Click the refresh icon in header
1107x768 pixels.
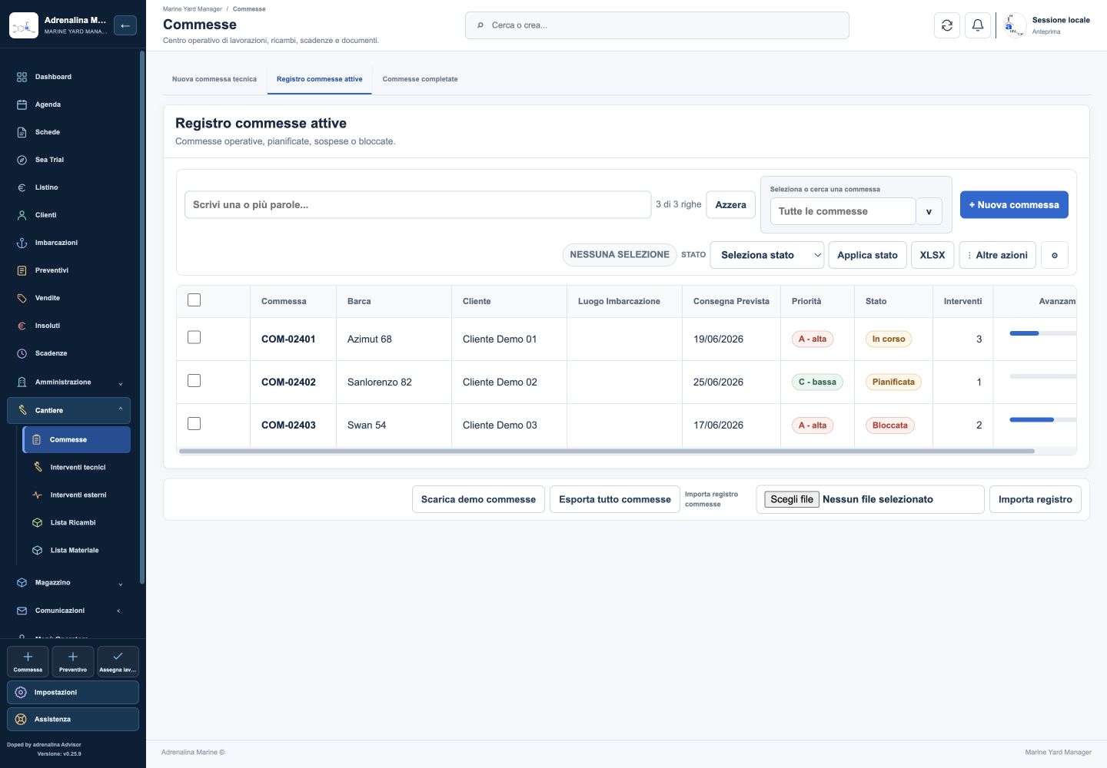tap(947, 25)
